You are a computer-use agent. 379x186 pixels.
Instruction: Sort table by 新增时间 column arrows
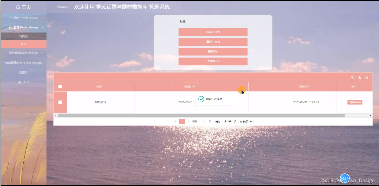[198, 87]
